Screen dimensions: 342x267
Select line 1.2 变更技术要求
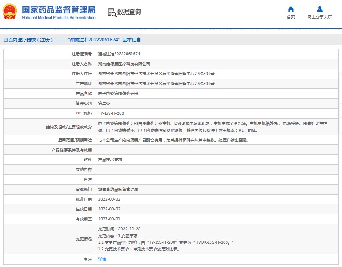point(139,249)
